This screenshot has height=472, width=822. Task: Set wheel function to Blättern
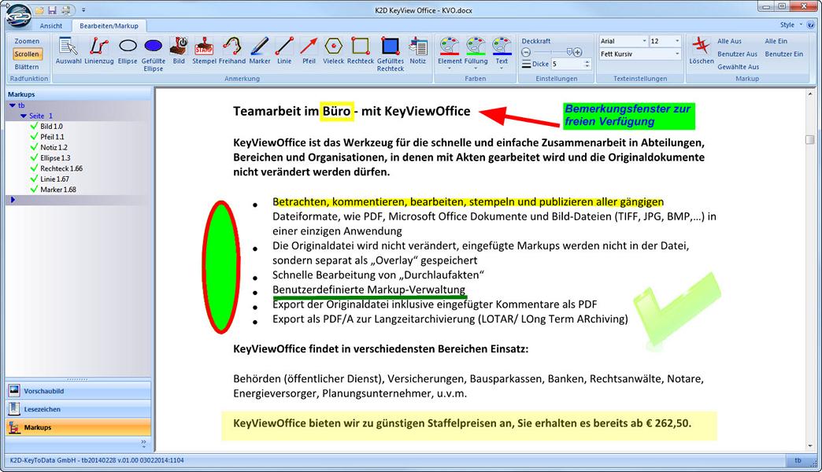27,67
